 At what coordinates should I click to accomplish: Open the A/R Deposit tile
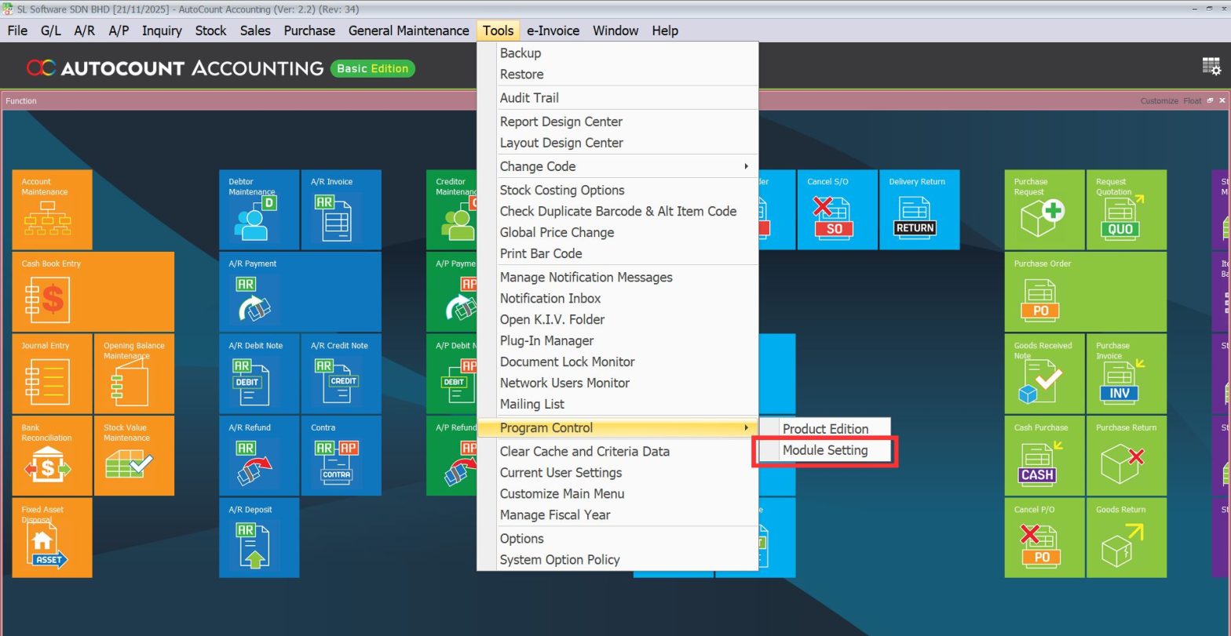point(259,537)
